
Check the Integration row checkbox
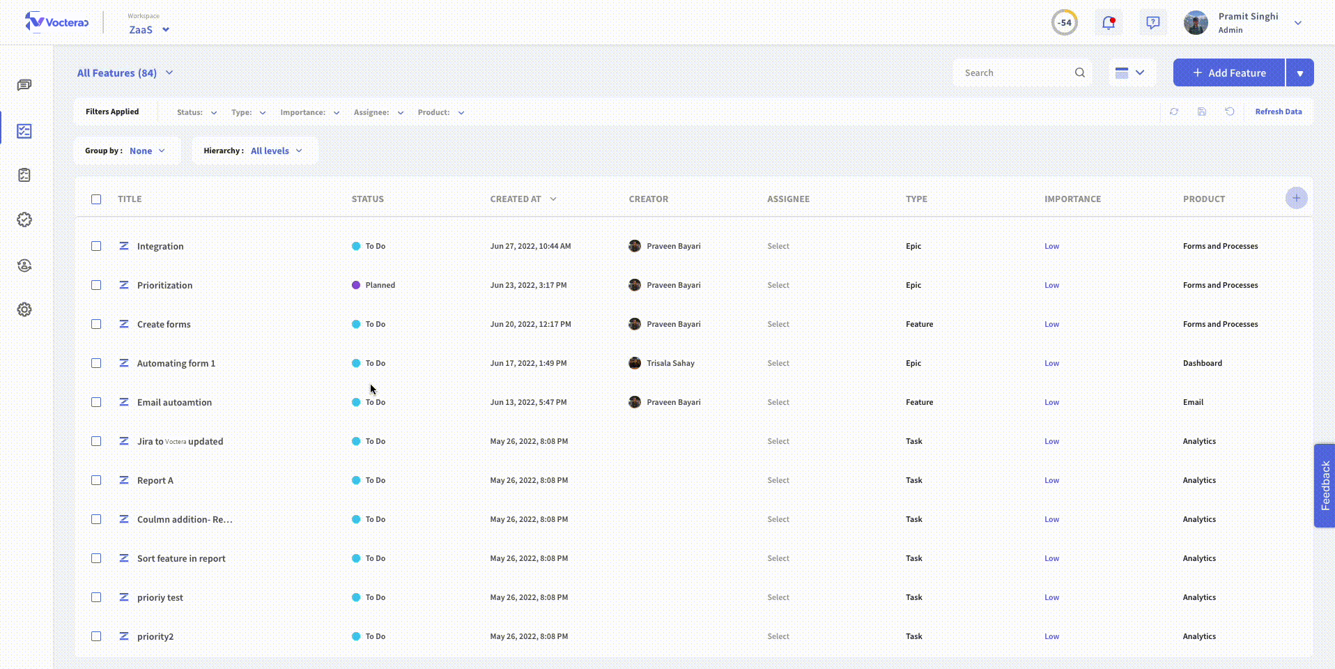96,246
